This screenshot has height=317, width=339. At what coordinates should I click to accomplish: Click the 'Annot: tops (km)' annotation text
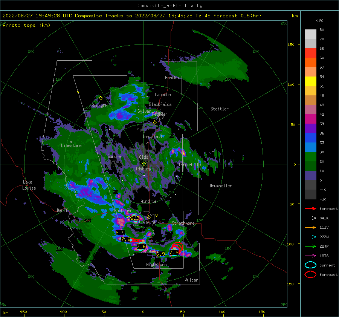coord(26,25)
